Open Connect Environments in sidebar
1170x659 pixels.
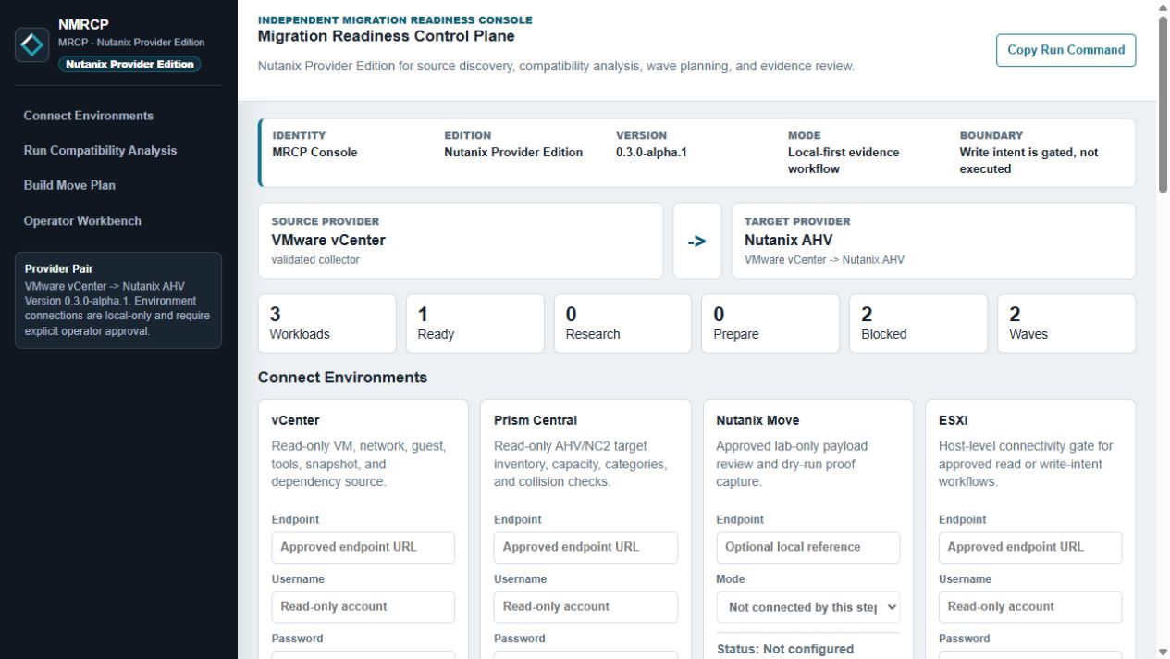pyautogui.click(x=89, y=116)
